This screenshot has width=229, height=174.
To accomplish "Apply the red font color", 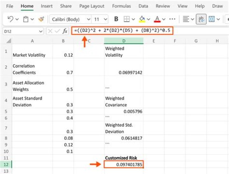I will click(157, 19).
